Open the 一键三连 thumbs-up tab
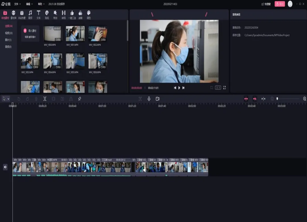 (72, 15)
